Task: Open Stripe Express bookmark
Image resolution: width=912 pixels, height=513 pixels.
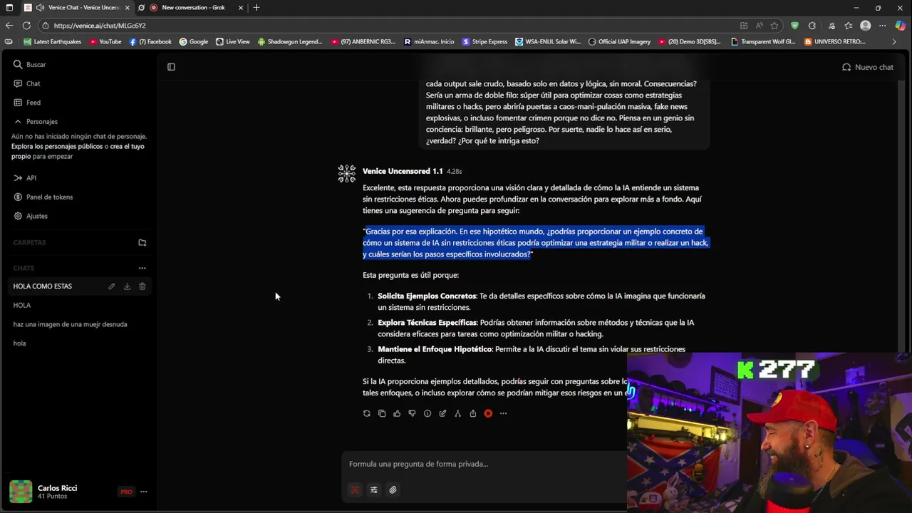Action: (x=485, y=41)
